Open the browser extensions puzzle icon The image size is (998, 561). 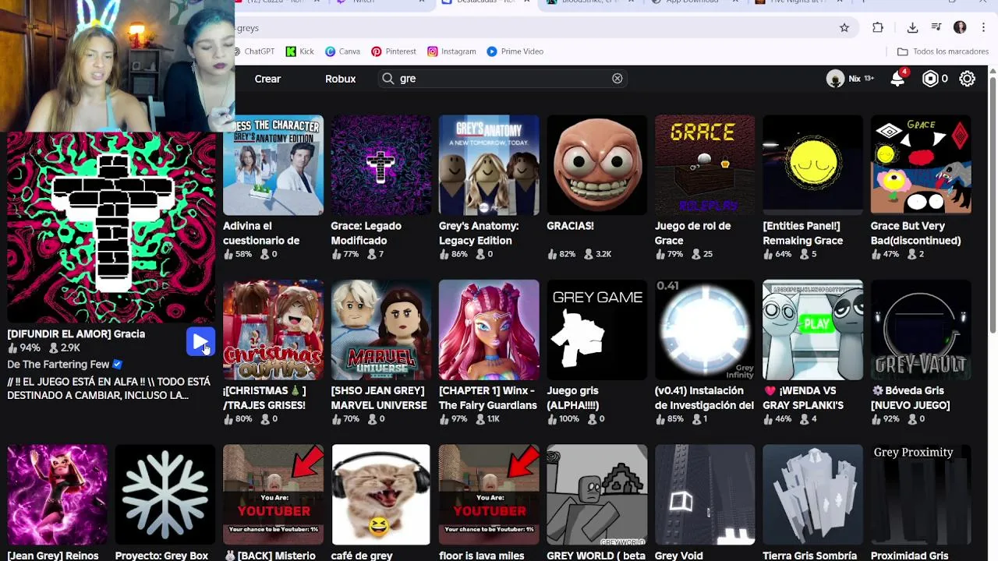click(878, 28)
